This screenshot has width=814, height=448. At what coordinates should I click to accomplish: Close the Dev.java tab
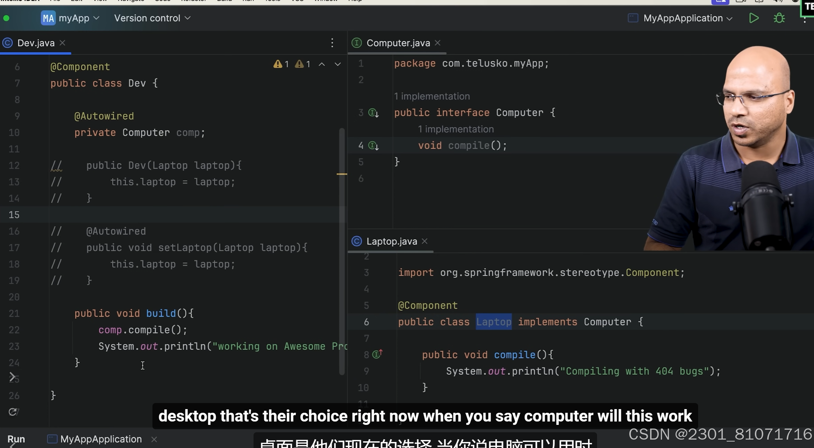coord(62,43)
